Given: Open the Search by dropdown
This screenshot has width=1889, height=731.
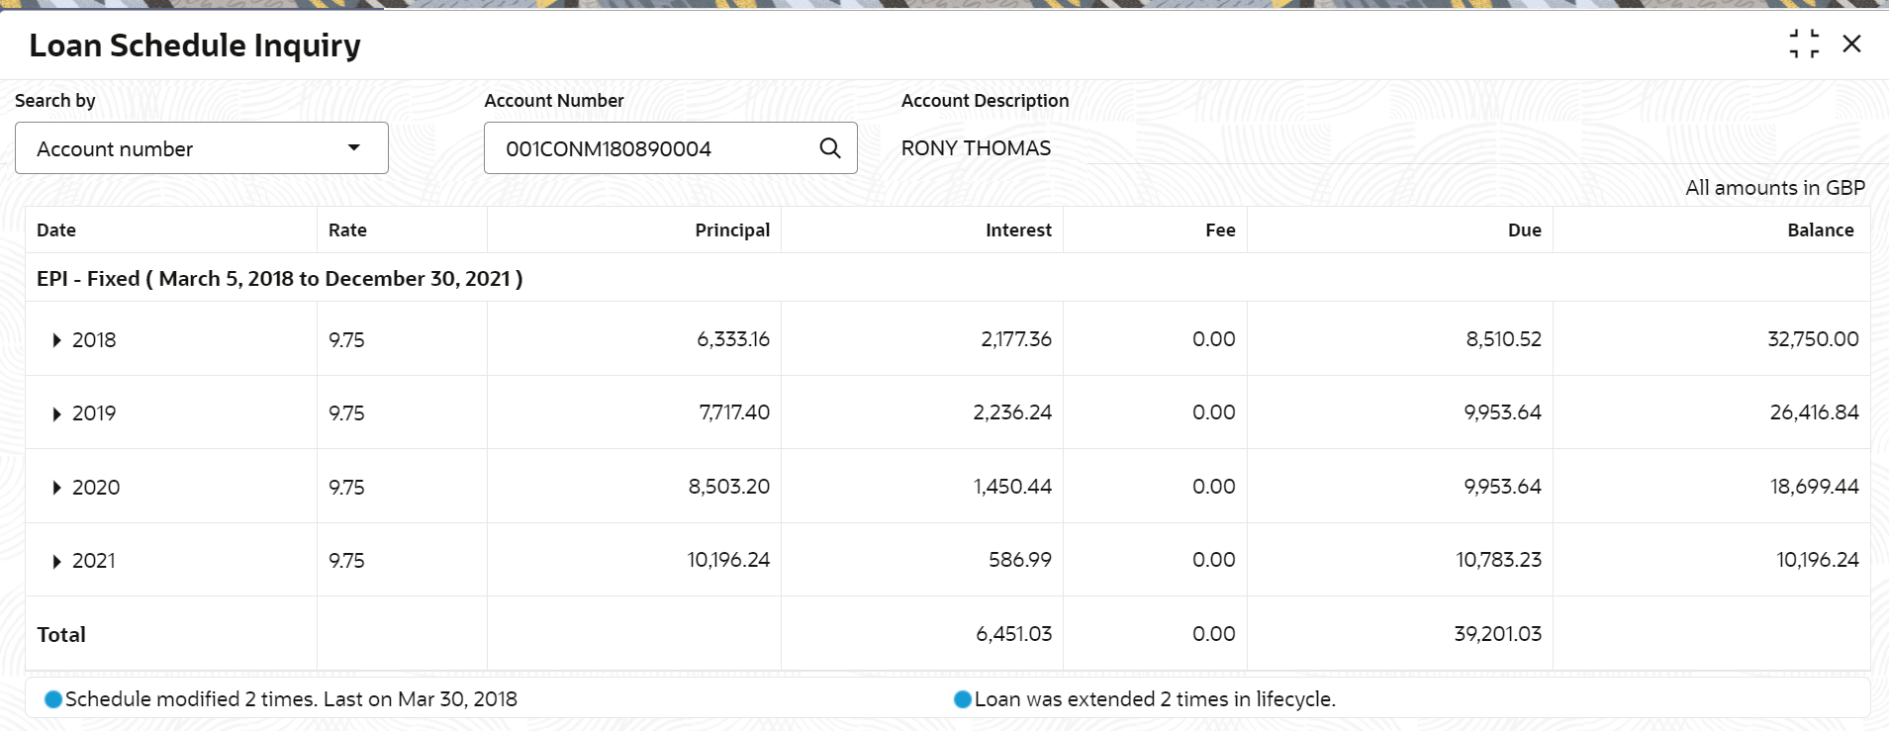Looking at the screenshot, I should pos(202,148).
